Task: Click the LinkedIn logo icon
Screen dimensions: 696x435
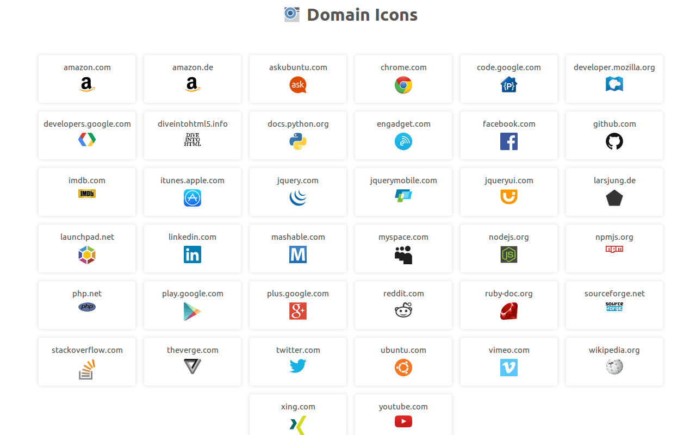Action: pyautogui.click(x=192, y=254)
